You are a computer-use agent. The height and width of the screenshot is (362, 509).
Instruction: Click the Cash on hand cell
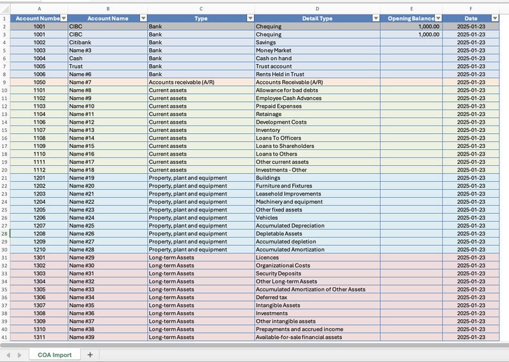(x=317, y=58)
